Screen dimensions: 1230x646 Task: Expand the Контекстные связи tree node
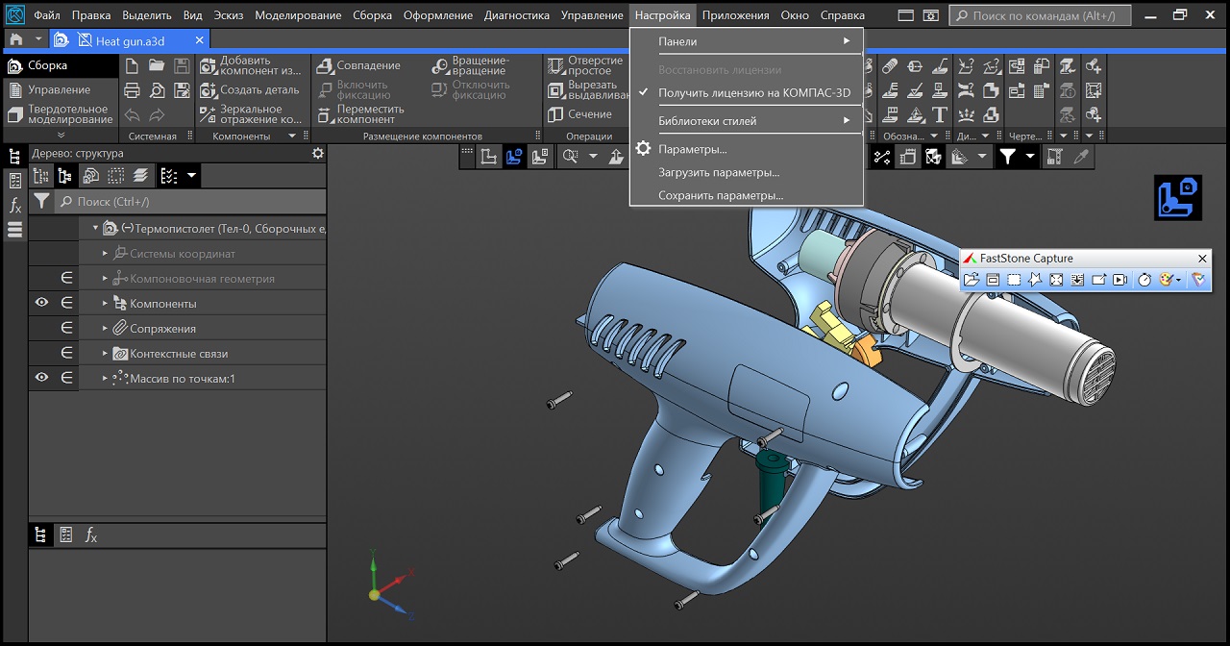(x=106, y=354)
